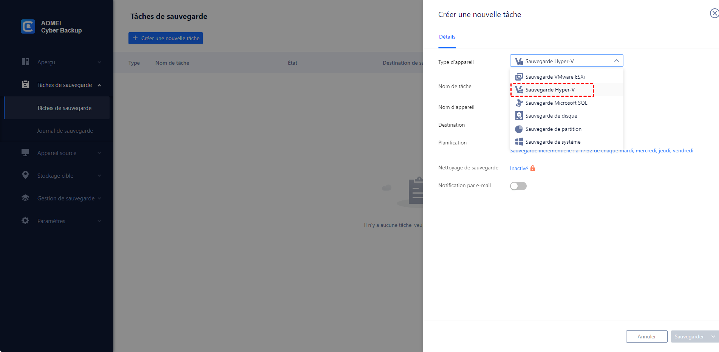Click the Notification par e-mail label
Viewport: 719px width, 352px height.
tap(464, 185)
